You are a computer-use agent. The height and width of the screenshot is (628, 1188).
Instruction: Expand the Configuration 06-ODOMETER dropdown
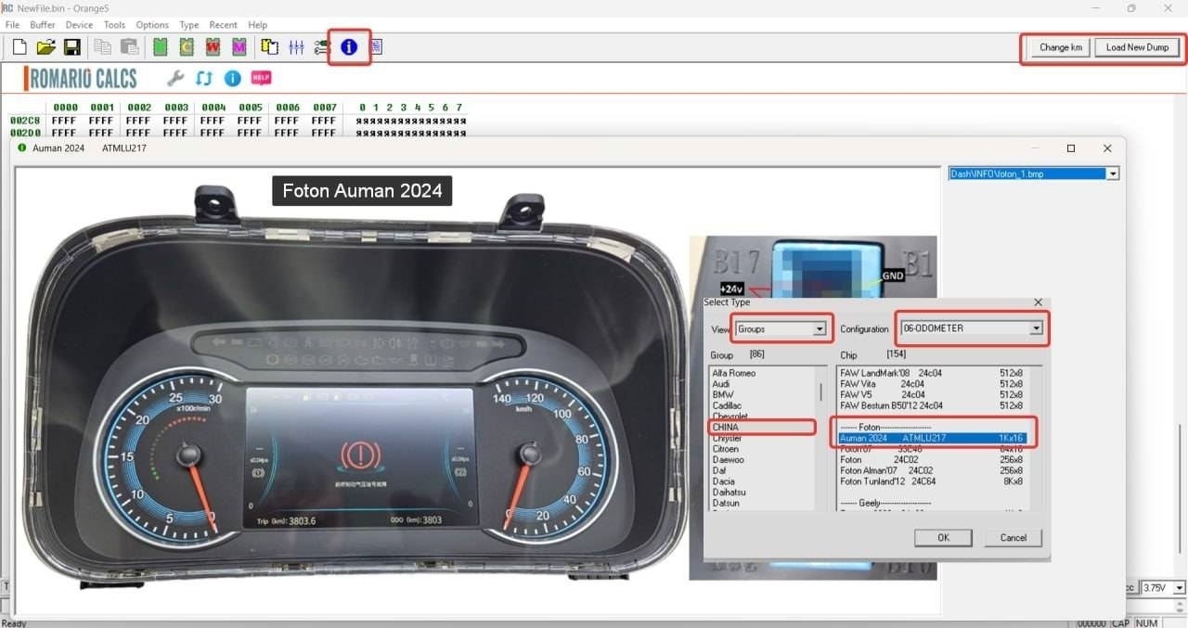coord(1036,328)
